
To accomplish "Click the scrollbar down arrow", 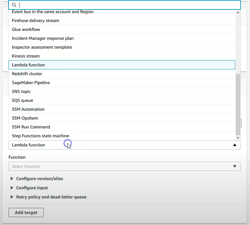I will pyautogui.click(x=238, y=138).
